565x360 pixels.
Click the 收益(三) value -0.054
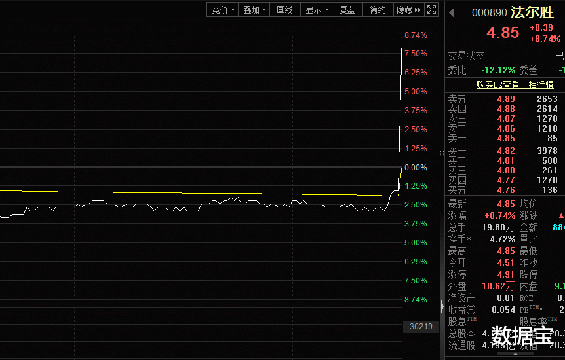pyautogui.click(x=501, y=310)
